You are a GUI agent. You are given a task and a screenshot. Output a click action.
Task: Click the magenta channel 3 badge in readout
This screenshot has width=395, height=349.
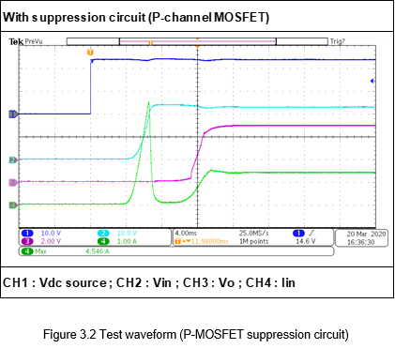[27, 241]
